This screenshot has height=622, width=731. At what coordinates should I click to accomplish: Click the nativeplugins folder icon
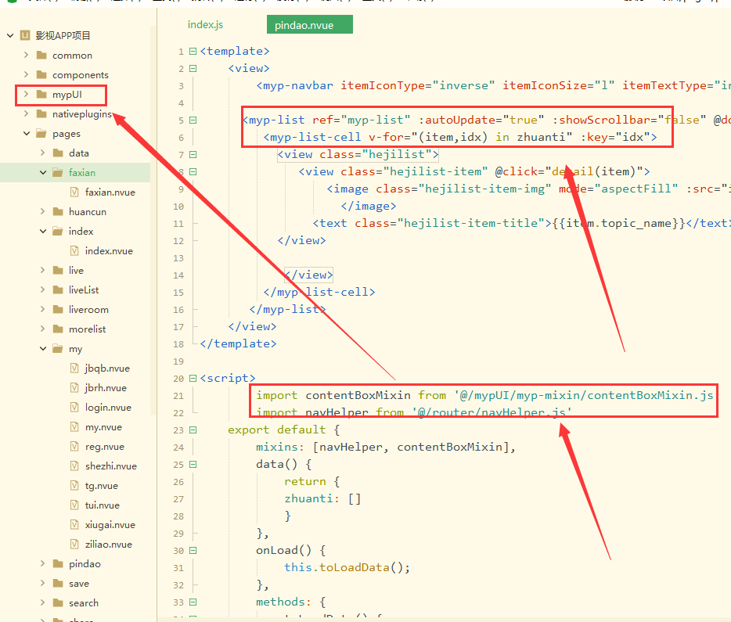(41, 113)
